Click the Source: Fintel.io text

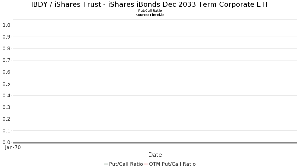click(150, 15)
